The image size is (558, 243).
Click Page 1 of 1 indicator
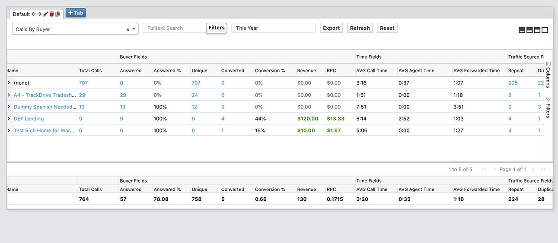513,169
